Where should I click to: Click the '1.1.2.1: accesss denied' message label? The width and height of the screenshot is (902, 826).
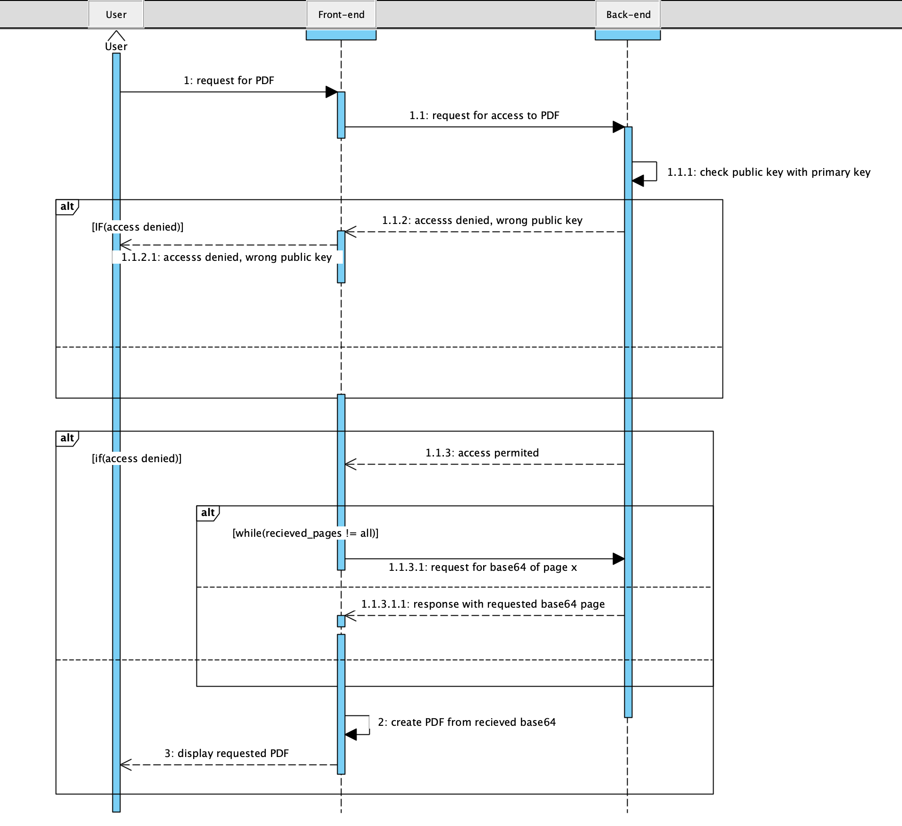click(226, 257)
